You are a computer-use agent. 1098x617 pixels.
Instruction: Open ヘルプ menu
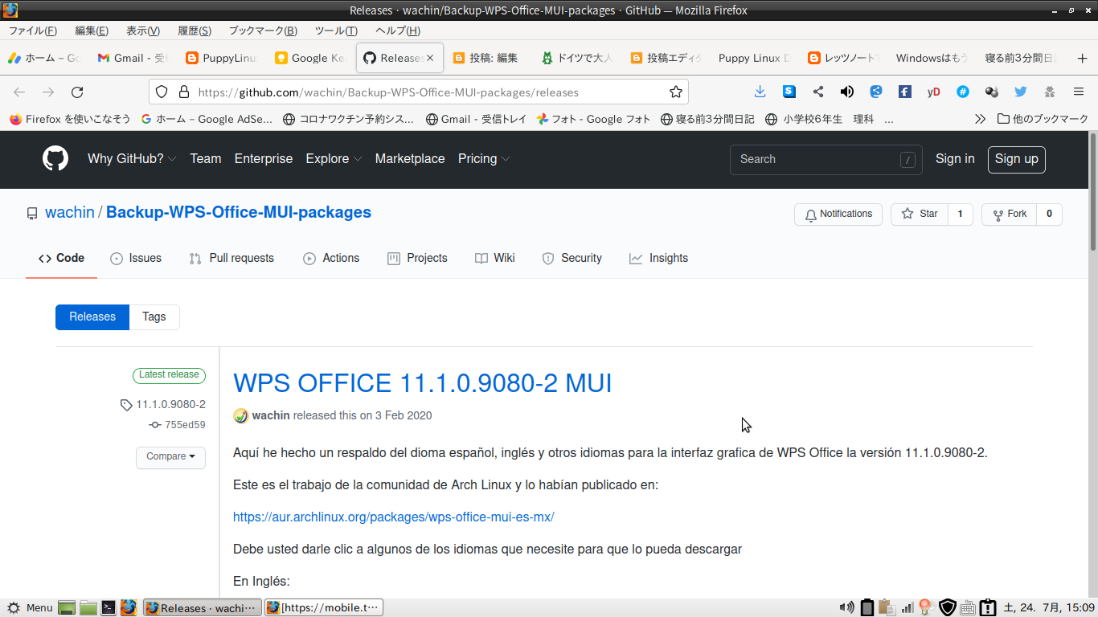click(x=398, y=31)
